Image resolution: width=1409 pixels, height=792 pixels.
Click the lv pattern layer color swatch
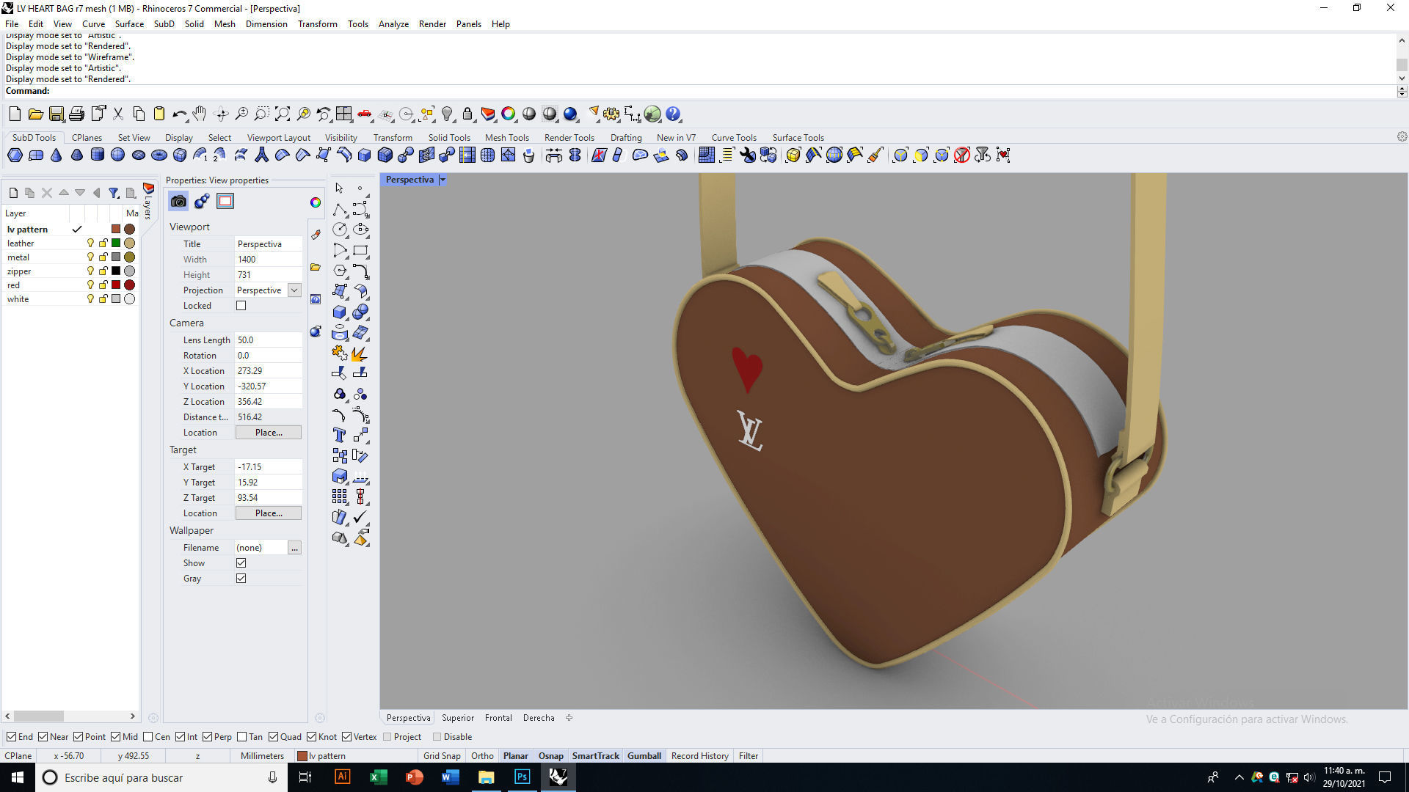pos(116,230)
